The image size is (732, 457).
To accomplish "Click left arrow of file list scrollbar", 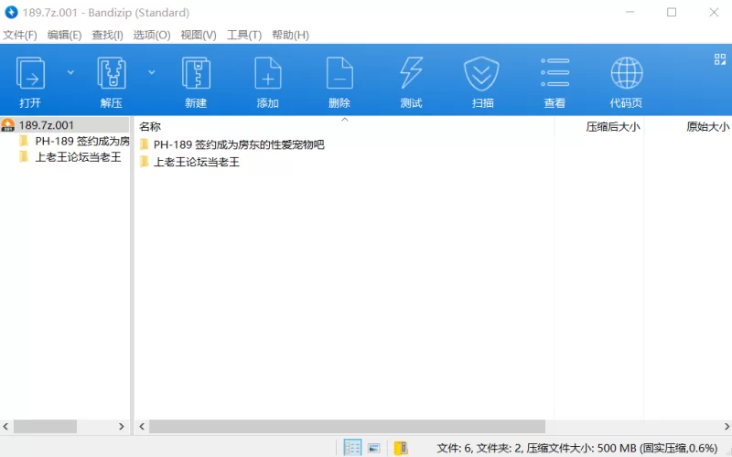I will click(142, 426).
